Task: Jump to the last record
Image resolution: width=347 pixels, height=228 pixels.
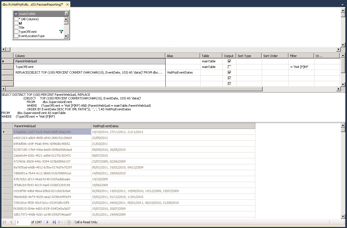Action: pyautogui.click(x=54, y=222)
